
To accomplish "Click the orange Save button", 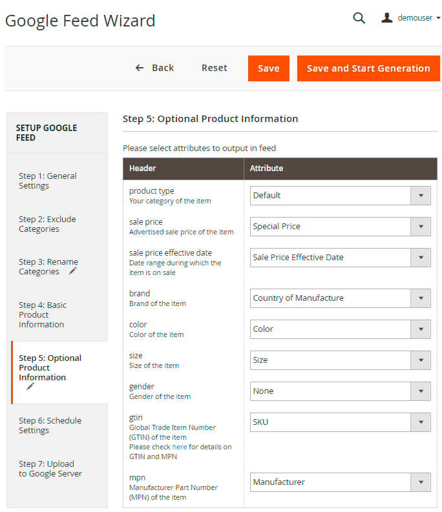I will coord(268,68).
